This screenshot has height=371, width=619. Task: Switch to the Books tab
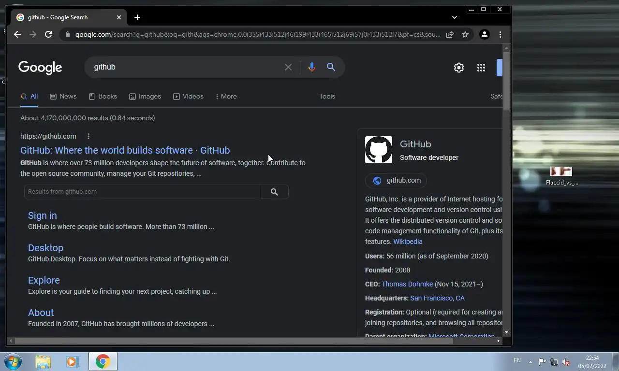tap(103, 96)
